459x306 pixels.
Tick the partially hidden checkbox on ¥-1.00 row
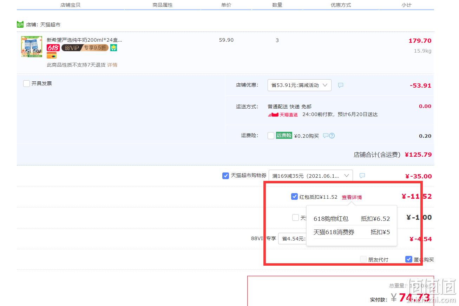296,217
